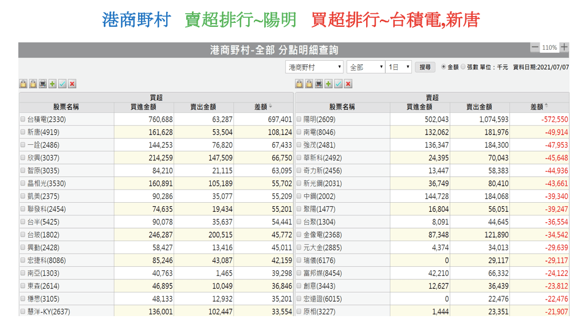Open the 1日 period dropdown
Image resolution: width=581 pixels, height=331 pixels.
[x=399, y=67]
